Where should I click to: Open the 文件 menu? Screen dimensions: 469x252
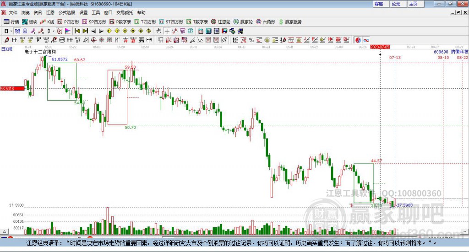(13, 12)
